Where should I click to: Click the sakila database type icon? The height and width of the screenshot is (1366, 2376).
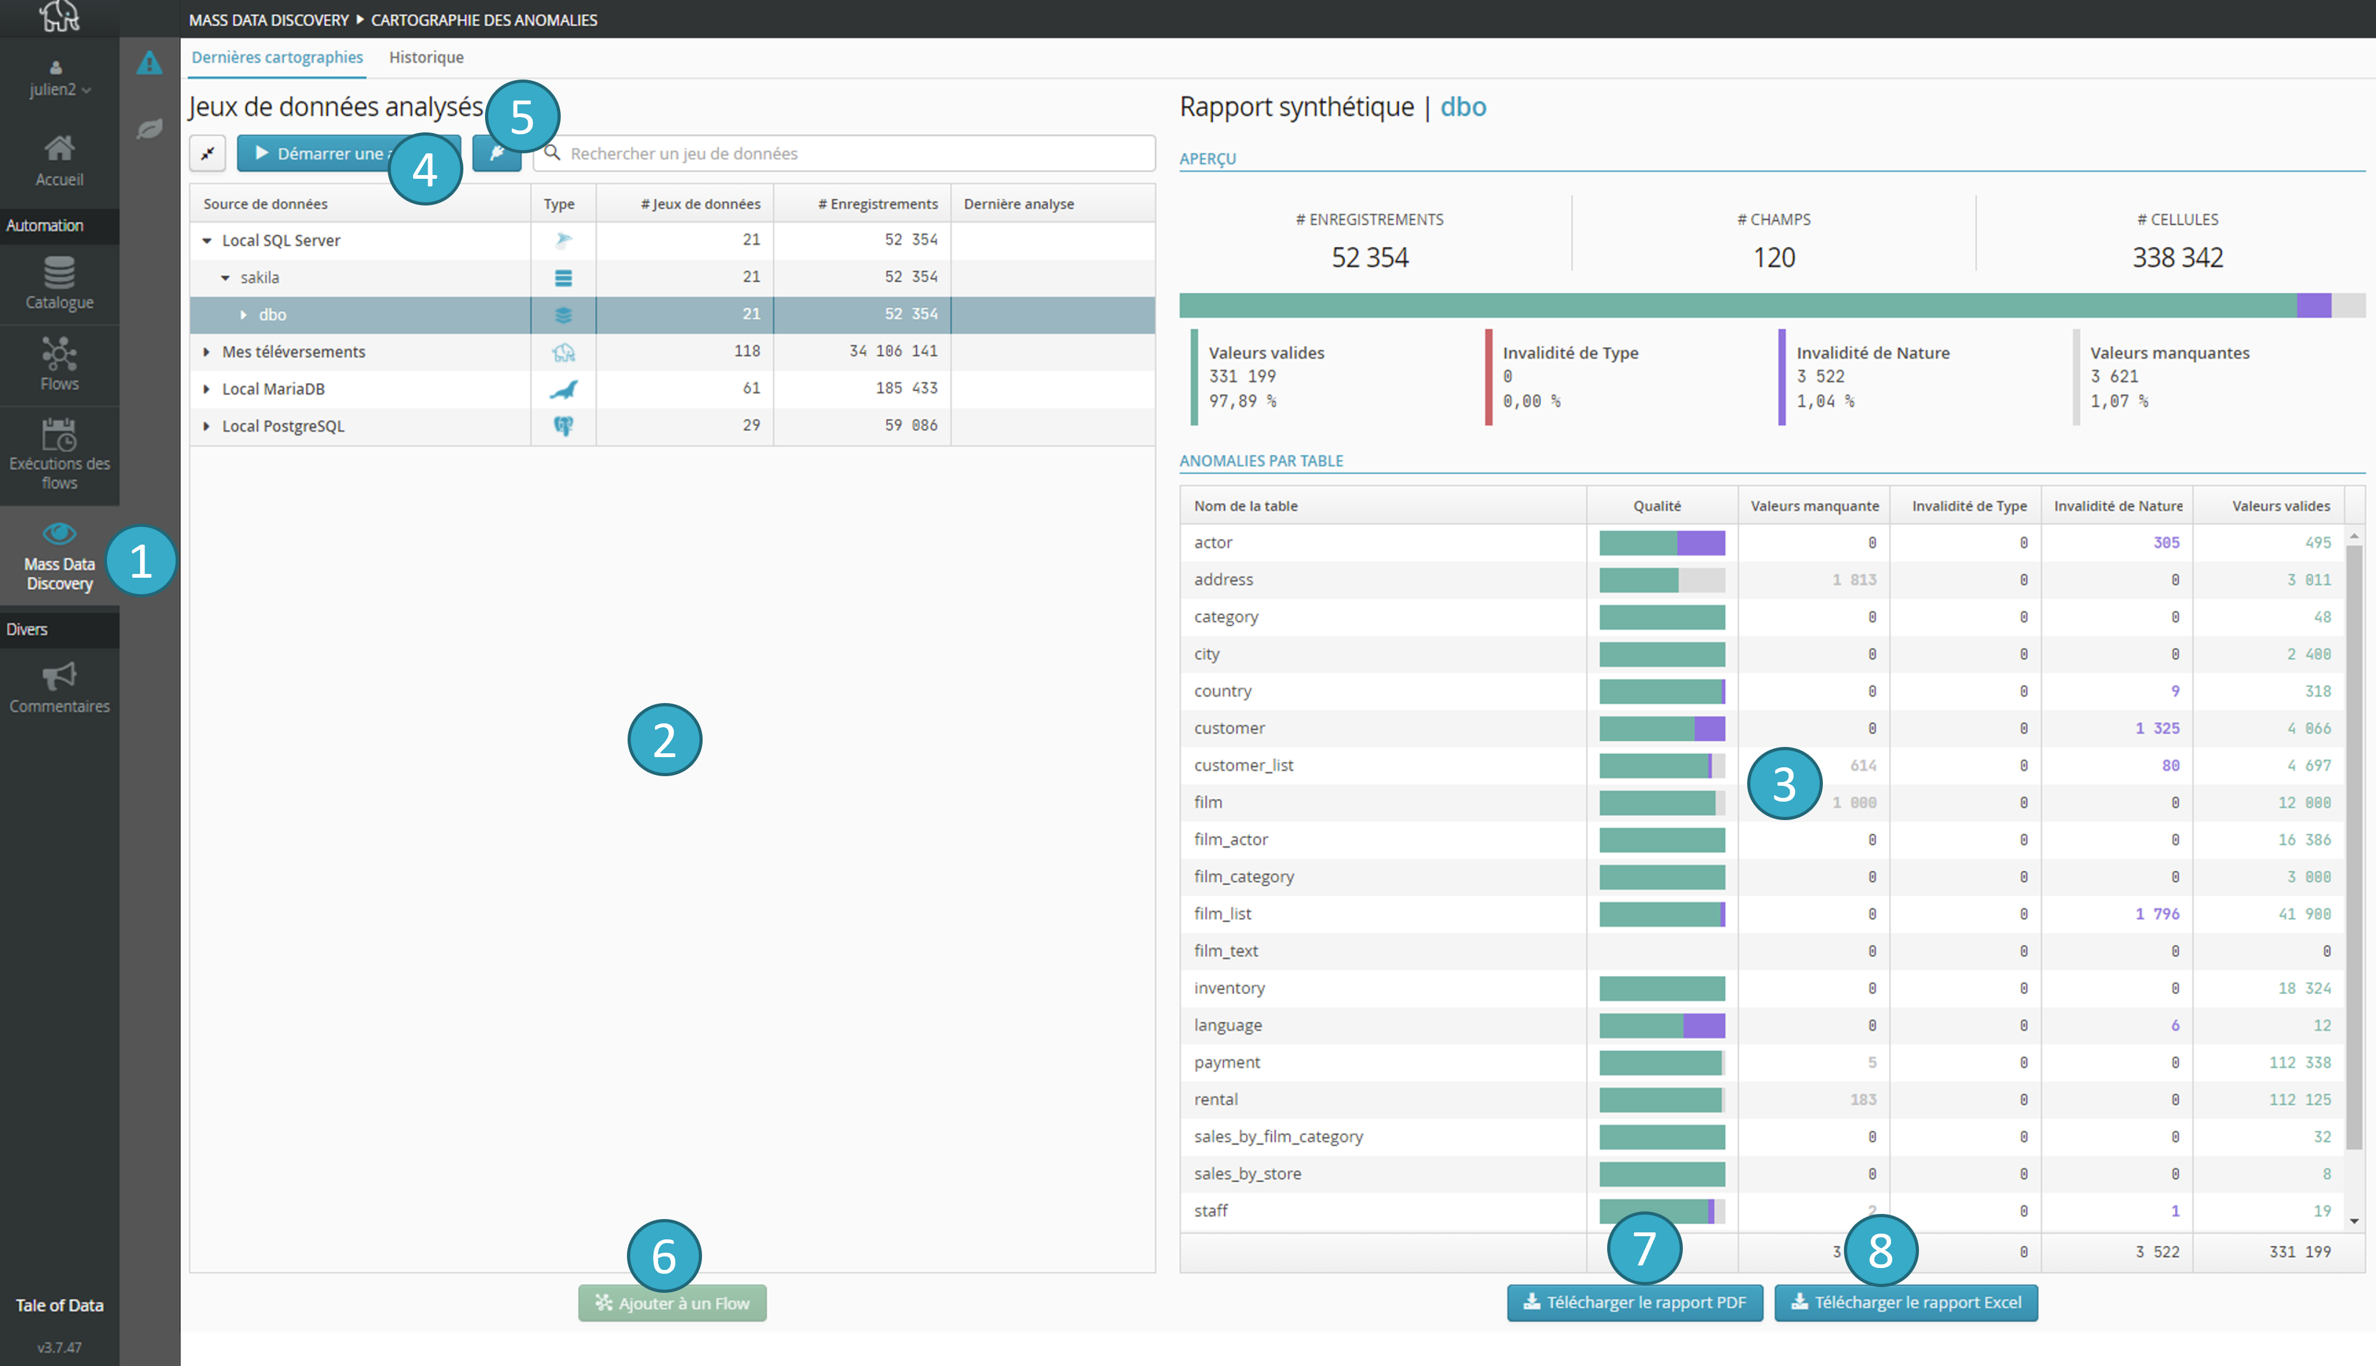tap(563, 277)
